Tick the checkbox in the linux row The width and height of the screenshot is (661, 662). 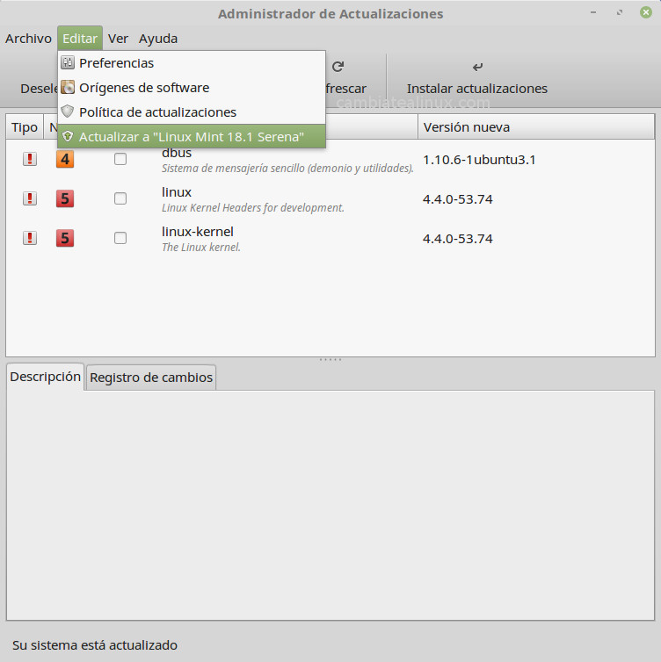[120, 198]
